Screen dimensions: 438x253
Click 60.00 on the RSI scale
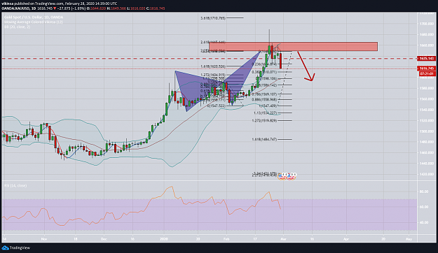(423, 207)
